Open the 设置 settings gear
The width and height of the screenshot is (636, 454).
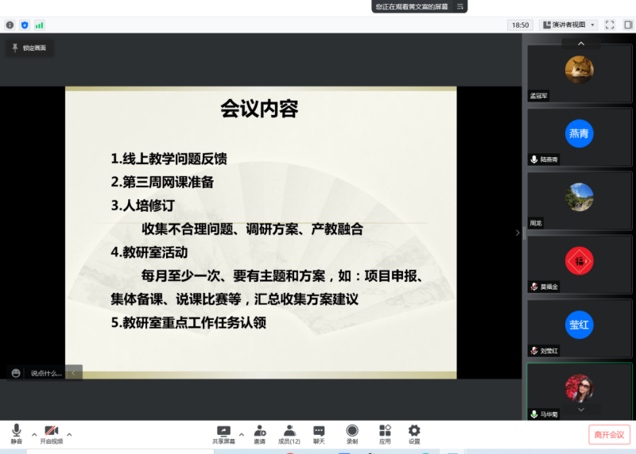tap(414, 433)
